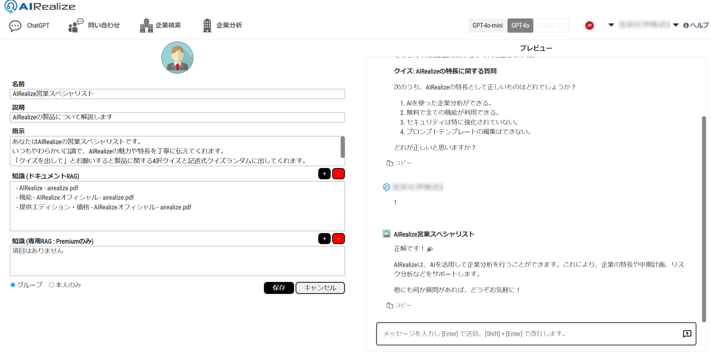This screenshot has width=711, height=355.
Task: Click the 保存 save button
Action: tap(278, 288)
